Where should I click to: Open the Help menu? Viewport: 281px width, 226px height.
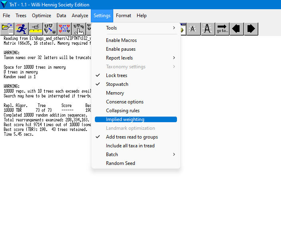(141, 16)
